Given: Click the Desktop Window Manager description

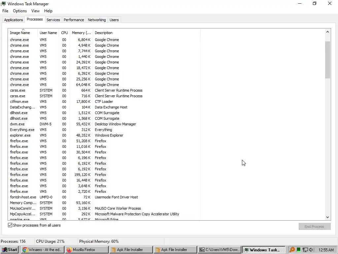Looking at the screenshot, I should tap(115, 124).
